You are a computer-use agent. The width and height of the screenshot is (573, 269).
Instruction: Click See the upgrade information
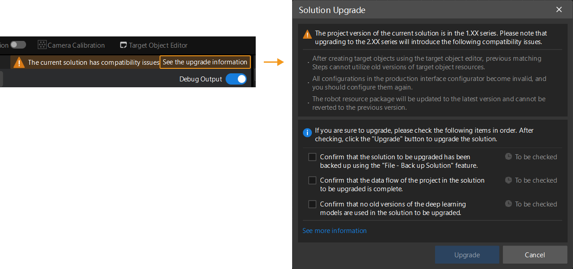click(x=205, y=62)
